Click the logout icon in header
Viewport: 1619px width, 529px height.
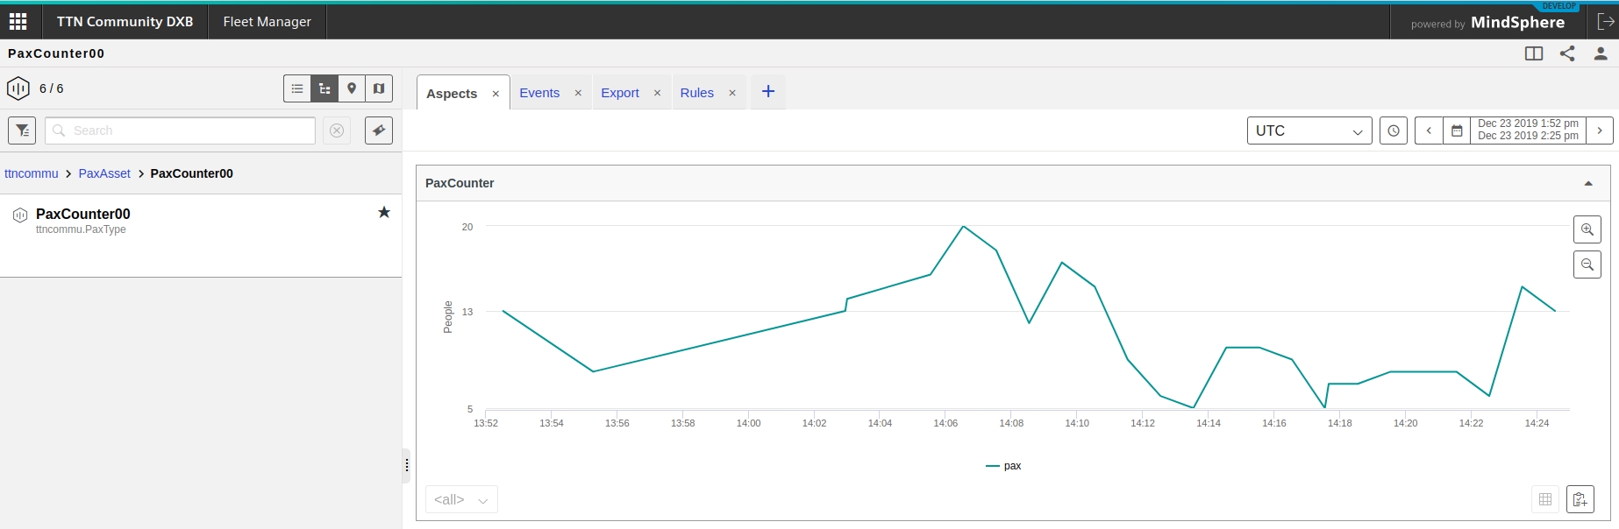1605,21
